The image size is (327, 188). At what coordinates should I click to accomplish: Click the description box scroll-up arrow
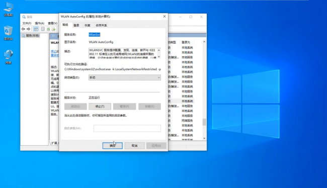pos(158,50)
